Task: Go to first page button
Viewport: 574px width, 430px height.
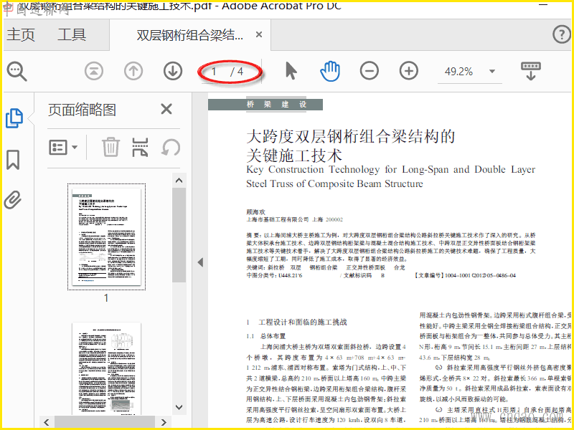Action: pyautogui.click(x=94, y=71)
